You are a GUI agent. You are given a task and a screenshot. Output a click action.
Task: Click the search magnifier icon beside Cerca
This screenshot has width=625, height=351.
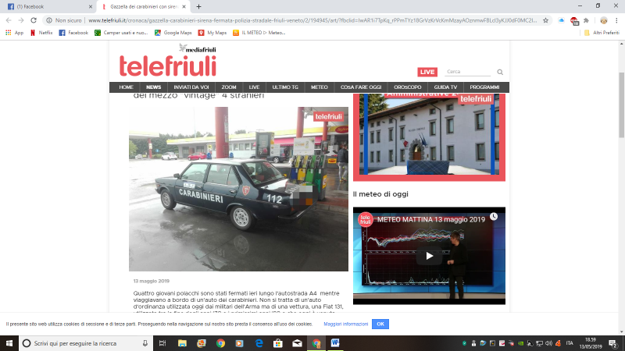(500, 72)
